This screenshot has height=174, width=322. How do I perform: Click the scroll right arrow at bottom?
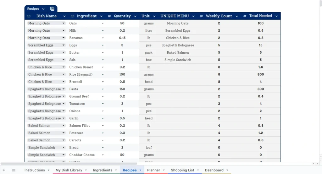tap(318, 164)
